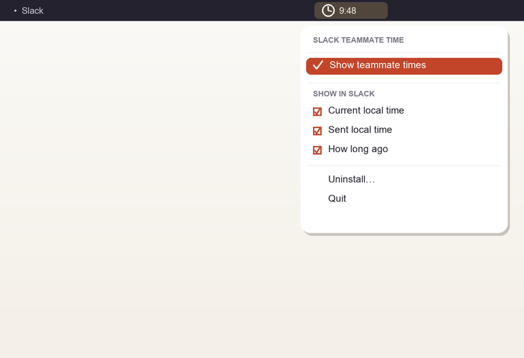Viewport: 524px width, 358px height.
Task: Toggle Show teammate times option
Action: (x=404, y=65)
